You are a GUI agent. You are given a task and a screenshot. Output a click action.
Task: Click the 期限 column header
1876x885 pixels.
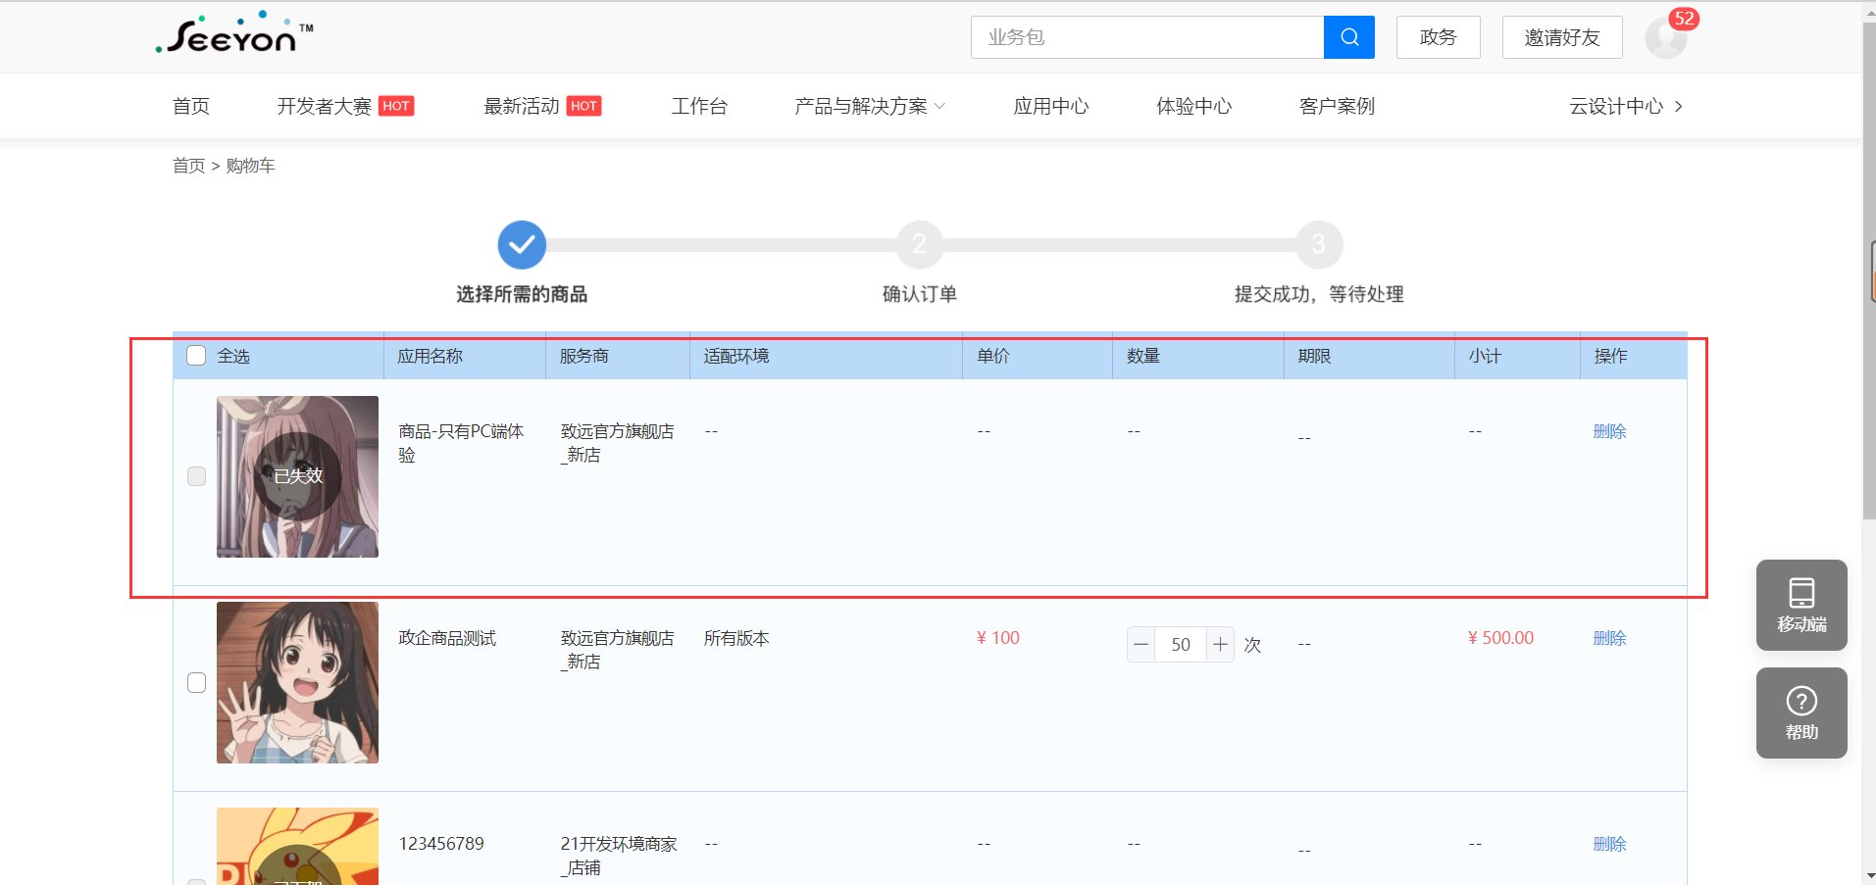(1315, 356)
